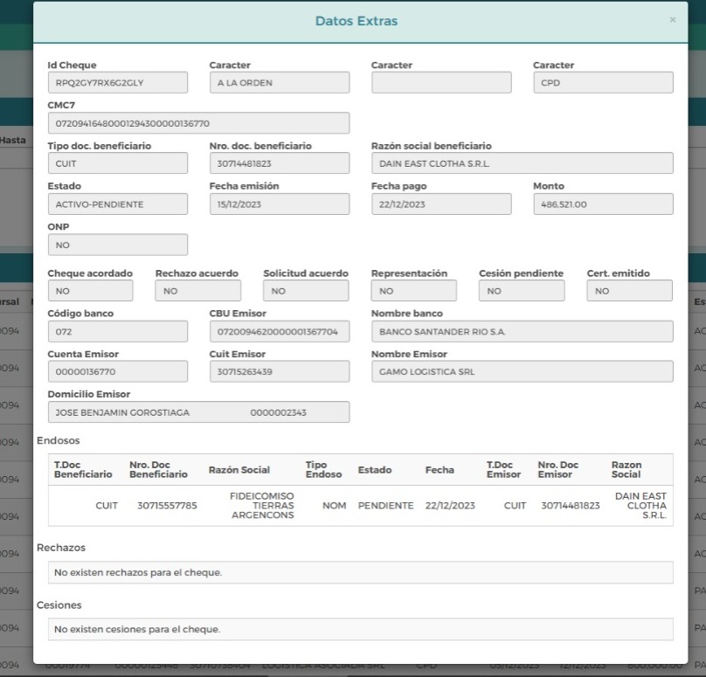Click the Cesión pendiente field

click(x=522, y=290)
